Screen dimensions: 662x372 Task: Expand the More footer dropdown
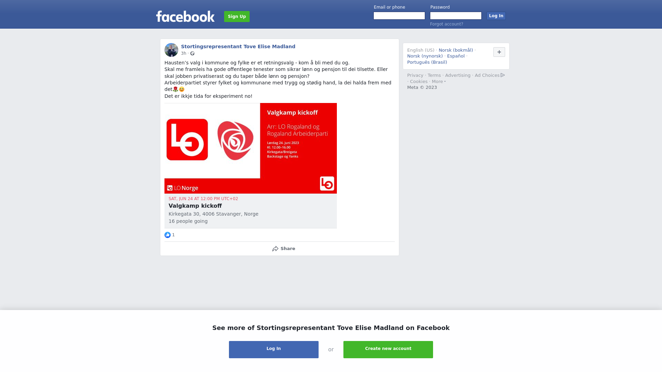439,82
